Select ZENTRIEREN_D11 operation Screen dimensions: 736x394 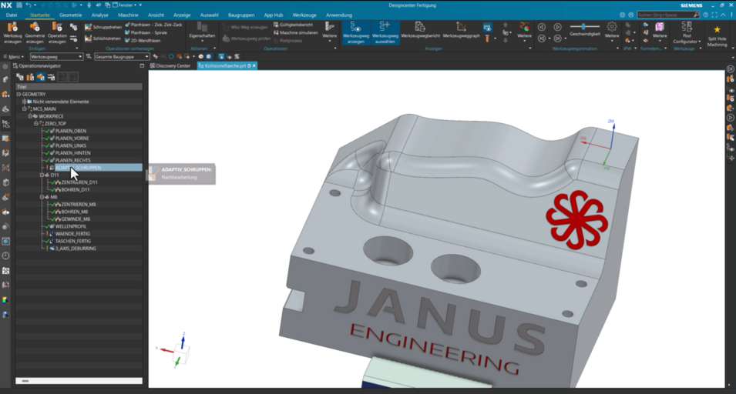tap(79, 182)
